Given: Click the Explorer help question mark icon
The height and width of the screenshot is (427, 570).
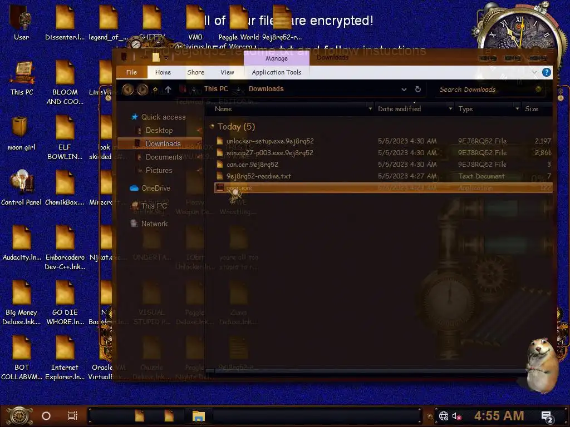Looking at the screenshot, I should point(547,72).
